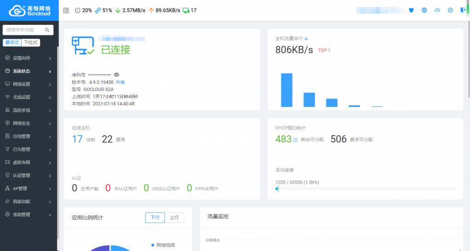Click the active connections progress bar
470x251 pixels.
[x=365, y=189]
